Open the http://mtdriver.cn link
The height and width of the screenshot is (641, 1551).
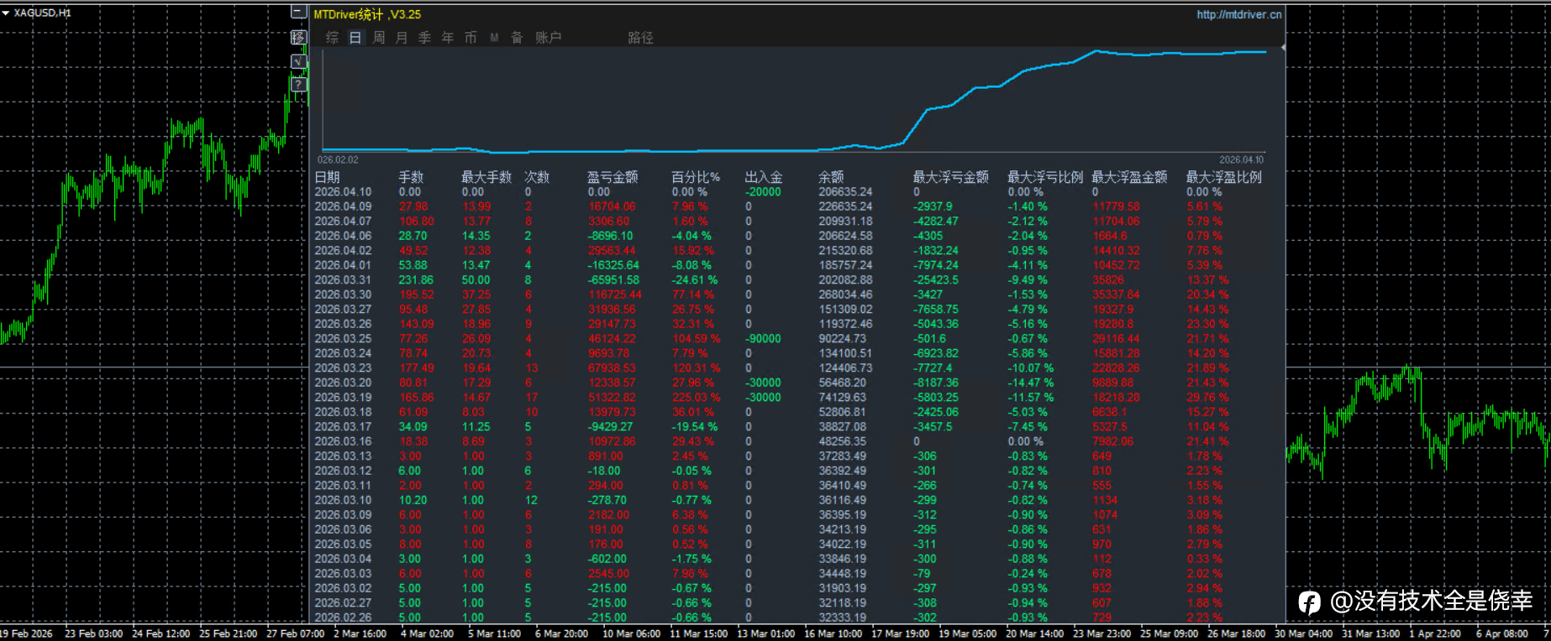(1238, 14)
